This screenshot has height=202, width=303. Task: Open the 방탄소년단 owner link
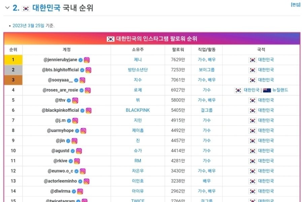point(138,70)
